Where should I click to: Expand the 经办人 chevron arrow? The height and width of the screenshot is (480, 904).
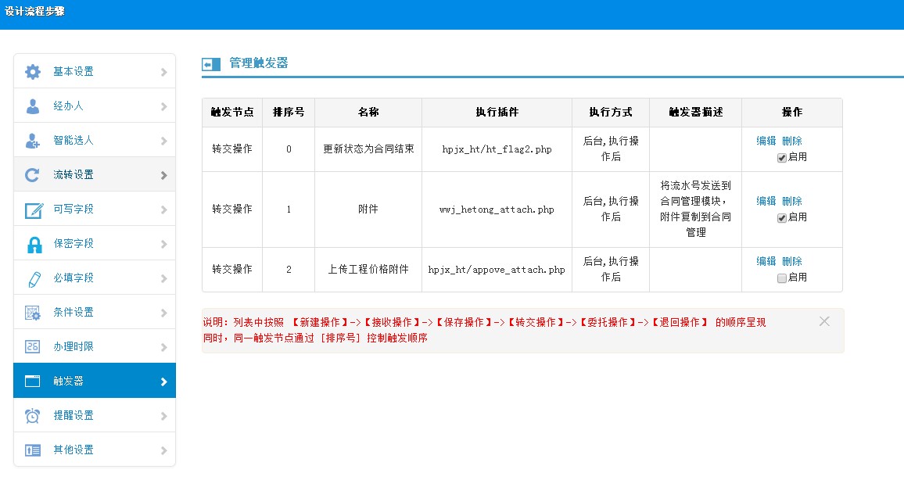click(x=163, y=106)
